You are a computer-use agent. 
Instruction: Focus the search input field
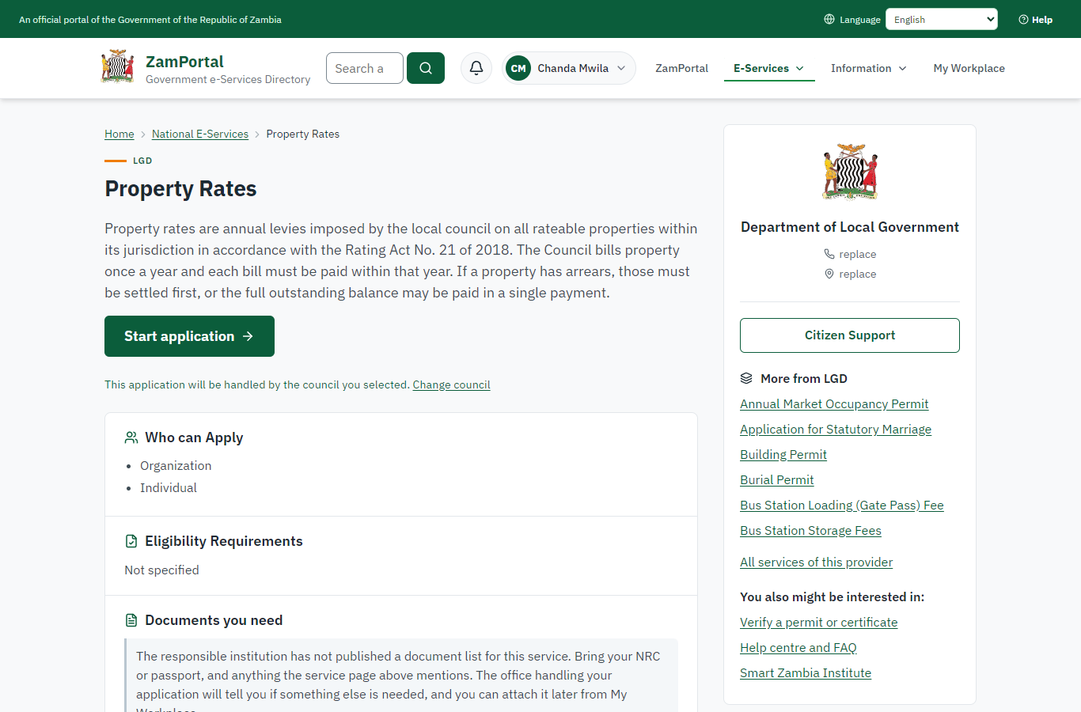coord(365,68)
